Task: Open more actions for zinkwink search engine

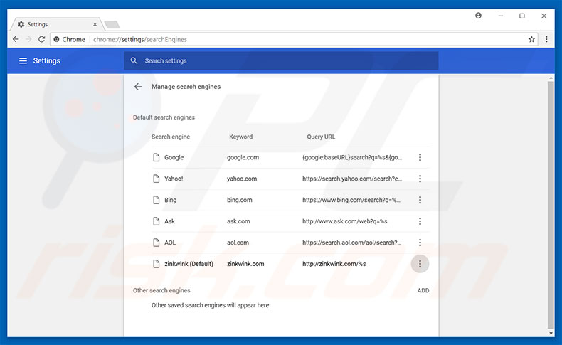Action: point(420,264)
